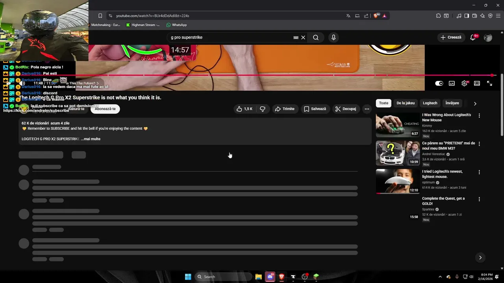Open I tried Logitech's newest, lightest mouse title
This screenshot has width=504, height=283.
(x=442, y=174)
